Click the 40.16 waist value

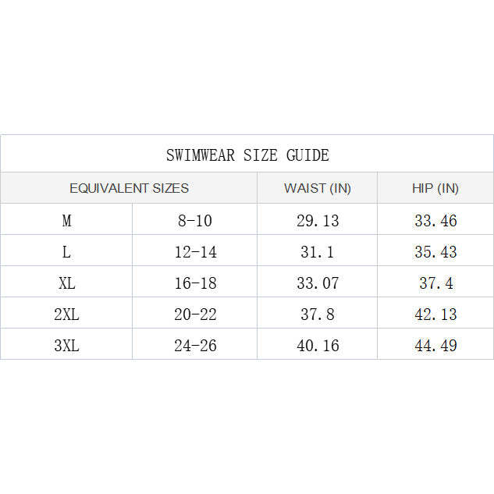click(318, 346)
